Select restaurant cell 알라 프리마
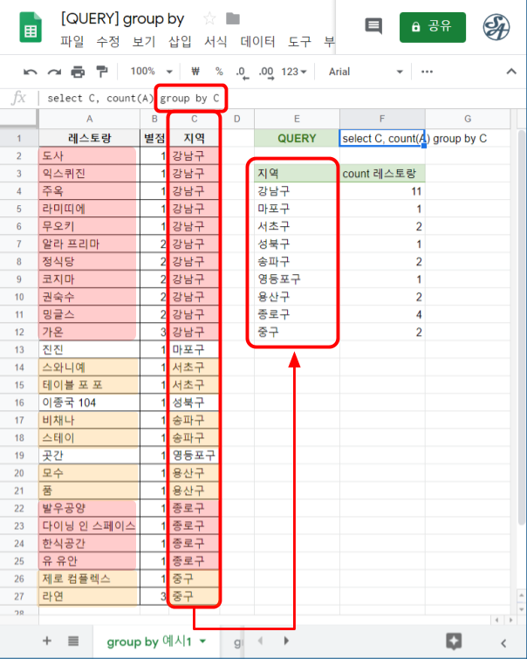 click(x=89, y=244)
